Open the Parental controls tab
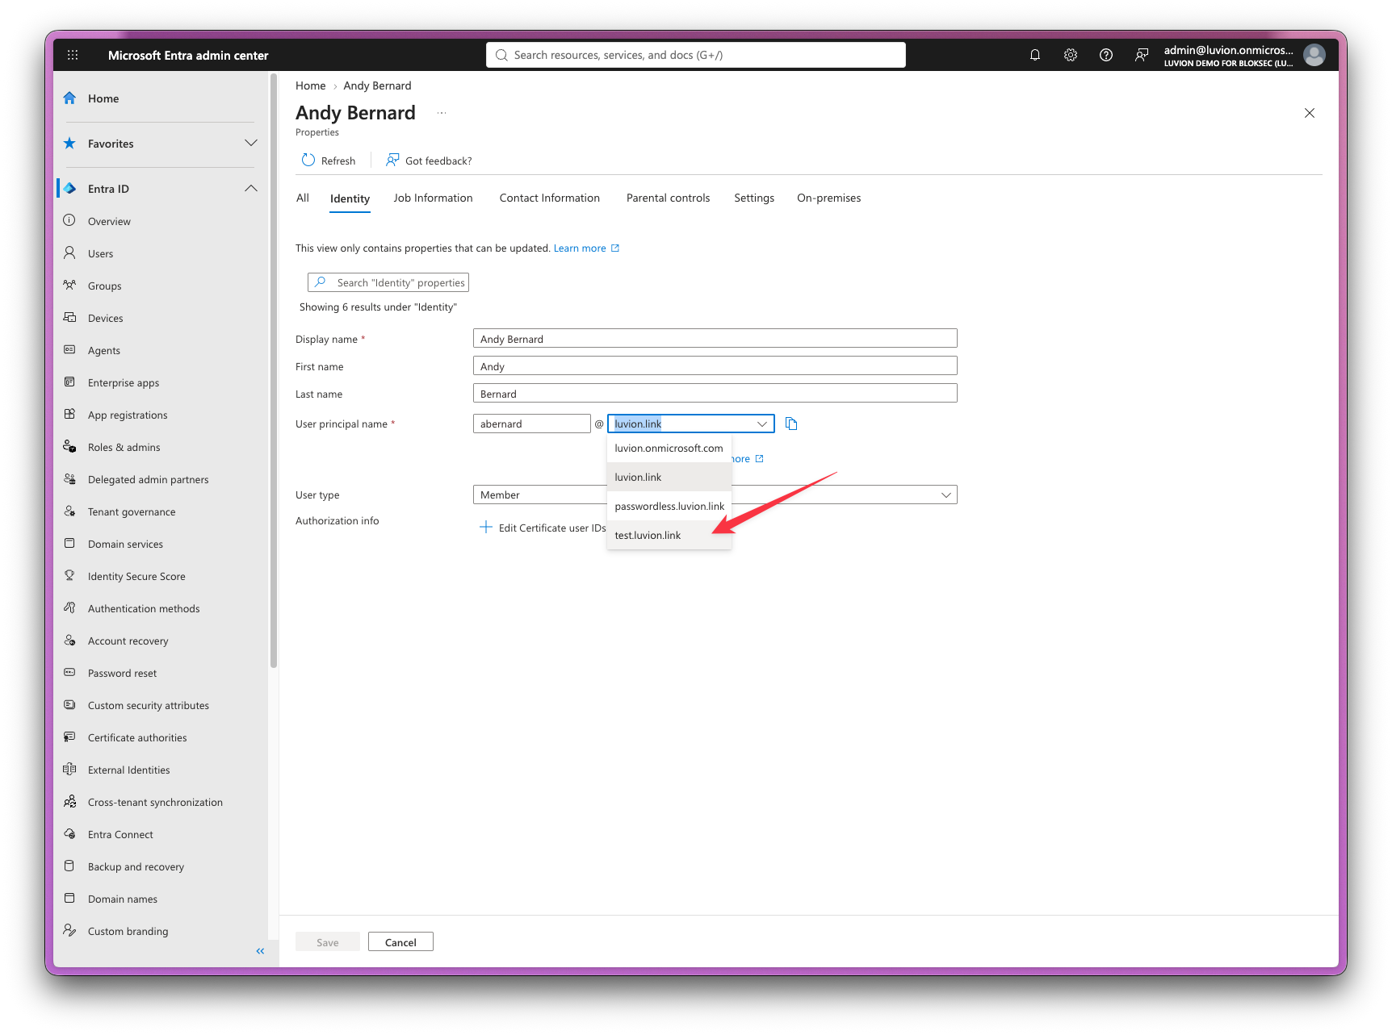1392x1035 pixels. [668, 198]
